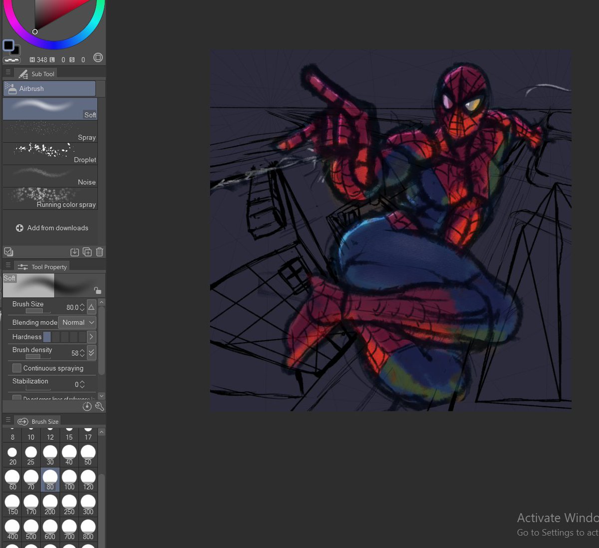Choose brush size preset 20

(12, 456)
